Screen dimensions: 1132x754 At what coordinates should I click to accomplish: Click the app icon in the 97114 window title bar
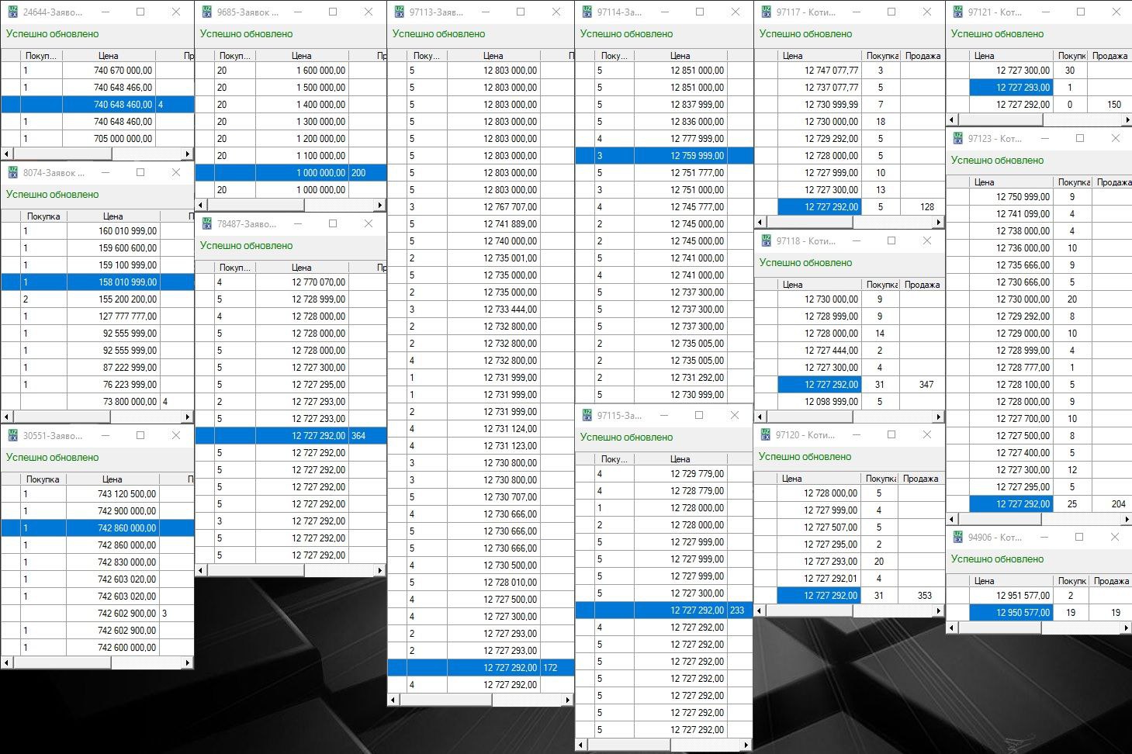(x=587, y=12)
